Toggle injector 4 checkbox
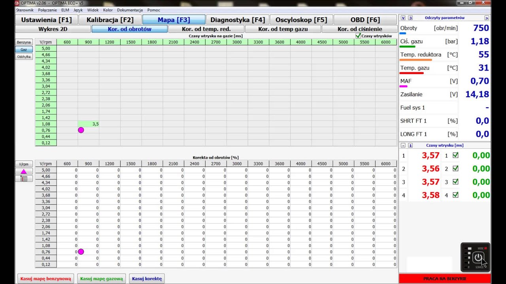The height and width of the screenshot is (284, 506). point(455,195)
